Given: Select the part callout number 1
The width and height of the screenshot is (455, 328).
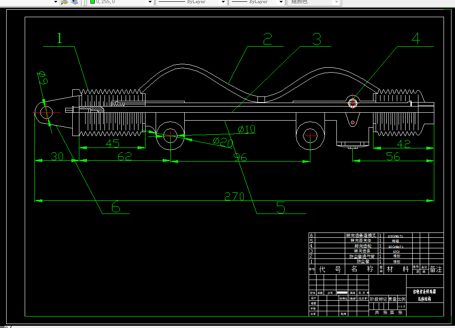Looking at the screenshot, I should (x=59, y=38).
